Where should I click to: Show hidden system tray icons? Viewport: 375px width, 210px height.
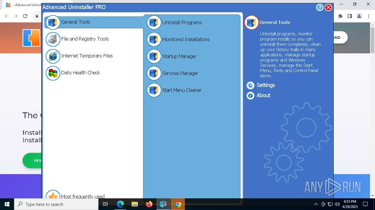(316, 204)
